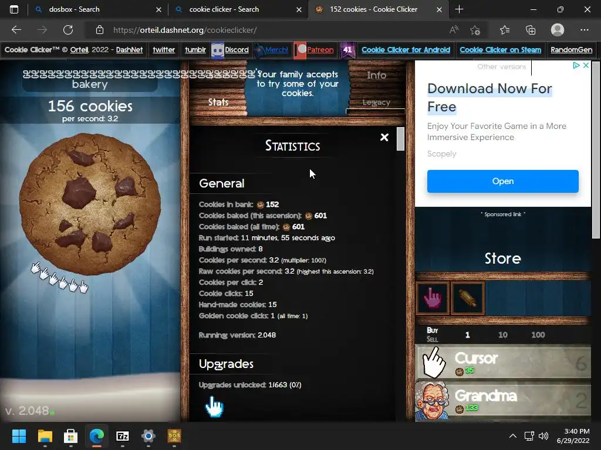601x450 pixels.
Task: Open the Windows Start menu
Action: tap(19, 436)
